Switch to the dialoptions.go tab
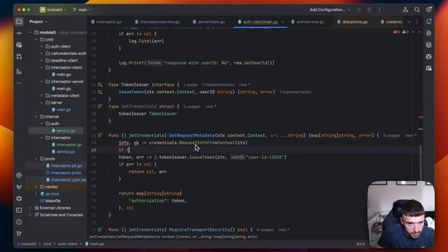This screenshot has width=448, height=252. pyautogui.click(x=352, y=22)
